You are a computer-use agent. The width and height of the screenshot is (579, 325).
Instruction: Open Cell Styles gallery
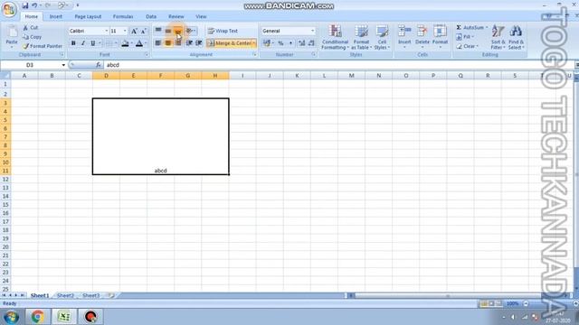382,37
